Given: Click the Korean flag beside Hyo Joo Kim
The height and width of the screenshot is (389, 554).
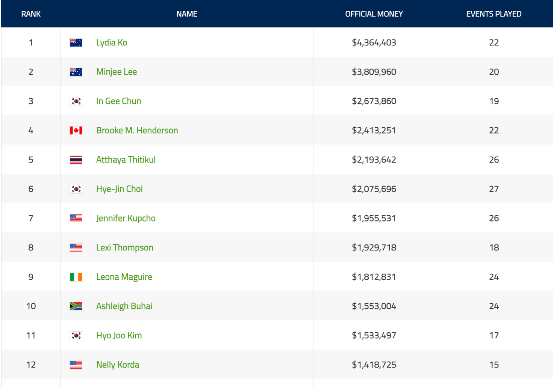Looking at the screenshot, I should [76, 335].
